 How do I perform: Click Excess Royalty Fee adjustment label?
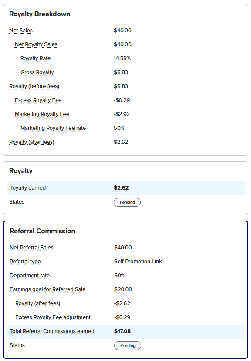[x=53, y=317]
